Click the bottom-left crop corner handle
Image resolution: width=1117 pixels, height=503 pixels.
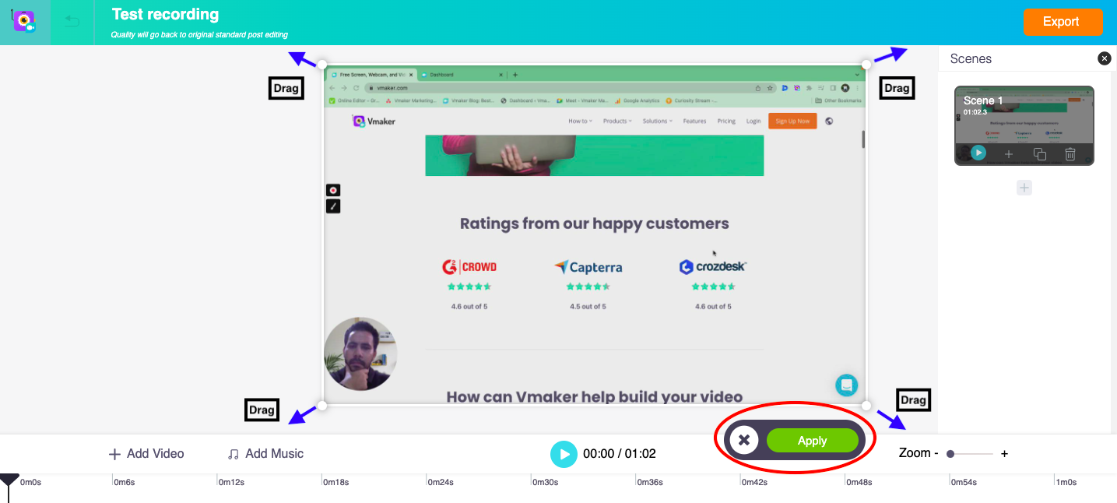point(321,406)
